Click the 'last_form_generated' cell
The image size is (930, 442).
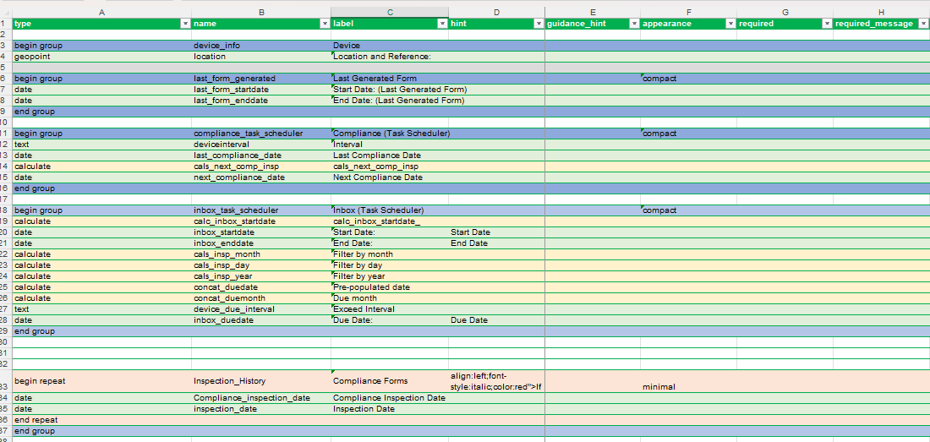(x=261, y=79)
